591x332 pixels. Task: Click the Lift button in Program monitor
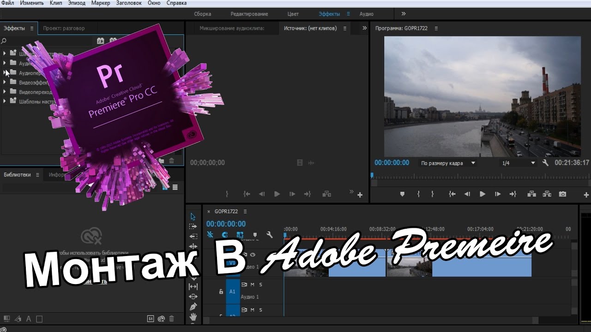(531, 194)
